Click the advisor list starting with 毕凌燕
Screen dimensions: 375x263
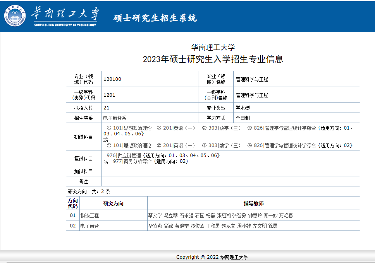213,226
